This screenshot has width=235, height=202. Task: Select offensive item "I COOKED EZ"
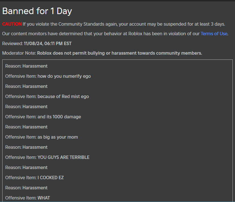51,177
